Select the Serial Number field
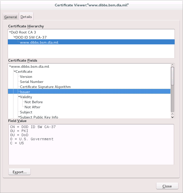The width and height of the screenshot is (183, 193). coord(32,82)
